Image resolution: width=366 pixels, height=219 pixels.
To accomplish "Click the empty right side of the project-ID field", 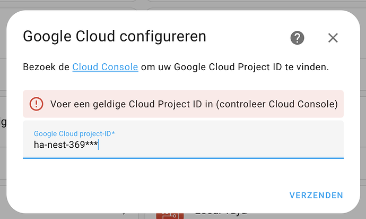I will pyautogui.click(x=222, y=143).
